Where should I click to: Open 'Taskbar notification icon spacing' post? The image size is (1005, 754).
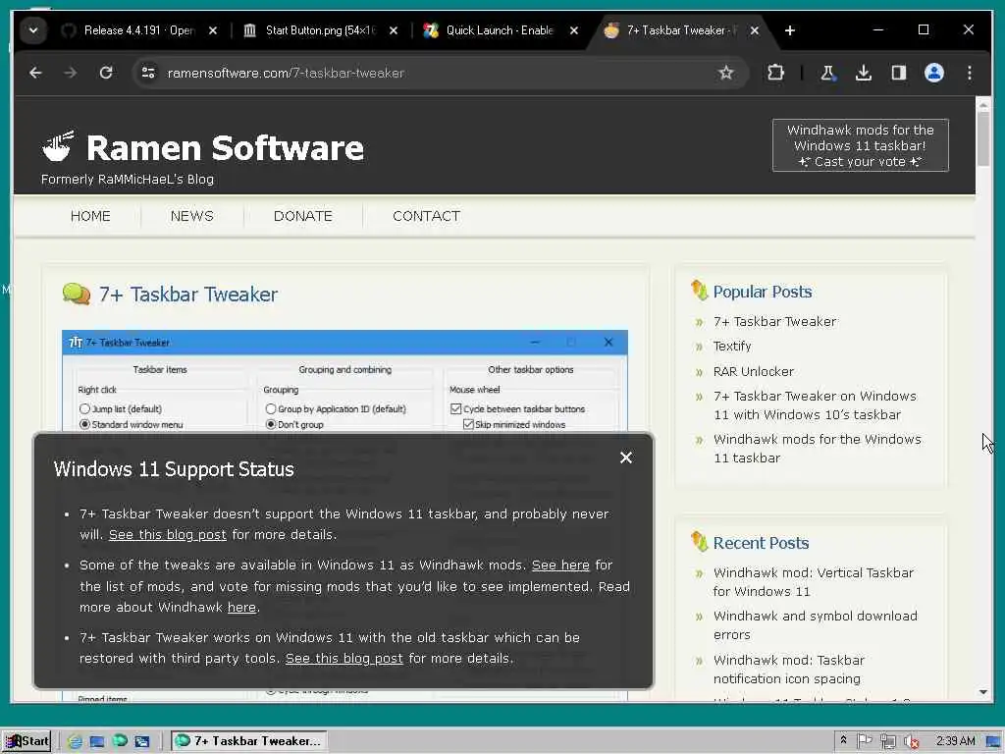(x=788, y=670)
